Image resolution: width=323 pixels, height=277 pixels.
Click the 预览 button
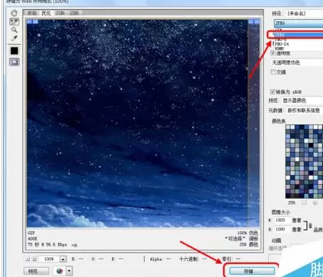[36, 271]
